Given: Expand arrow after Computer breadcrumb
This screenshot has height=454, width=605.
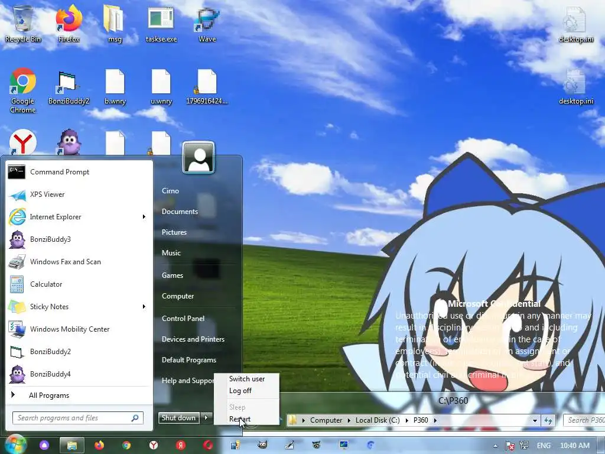Looking at the screenshot, I should click(349, 420).
